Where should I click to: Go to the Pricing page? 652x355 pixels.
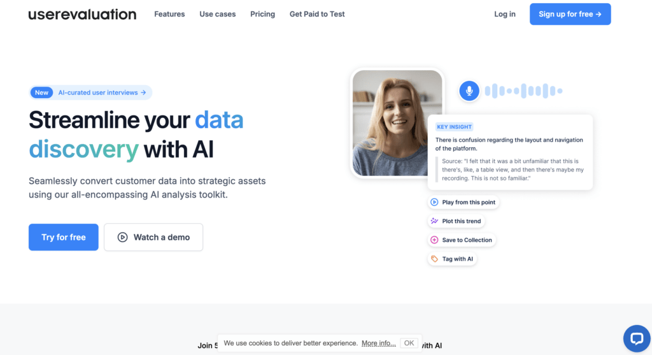click(x=262, y=14)
